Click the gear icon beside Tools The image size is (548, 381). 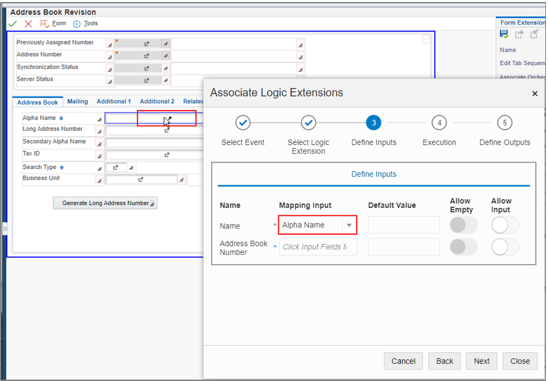point(76,23)
